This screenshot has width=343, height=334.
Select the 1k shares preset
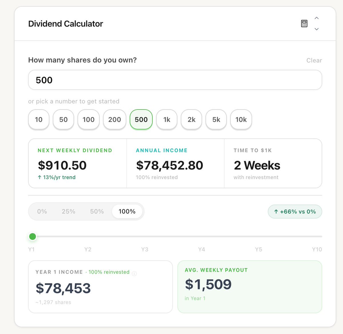[x=167, y=120]
